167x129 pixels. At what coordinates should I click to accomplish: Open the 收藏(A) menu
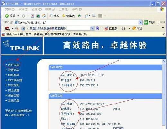[x=50, y=9]
